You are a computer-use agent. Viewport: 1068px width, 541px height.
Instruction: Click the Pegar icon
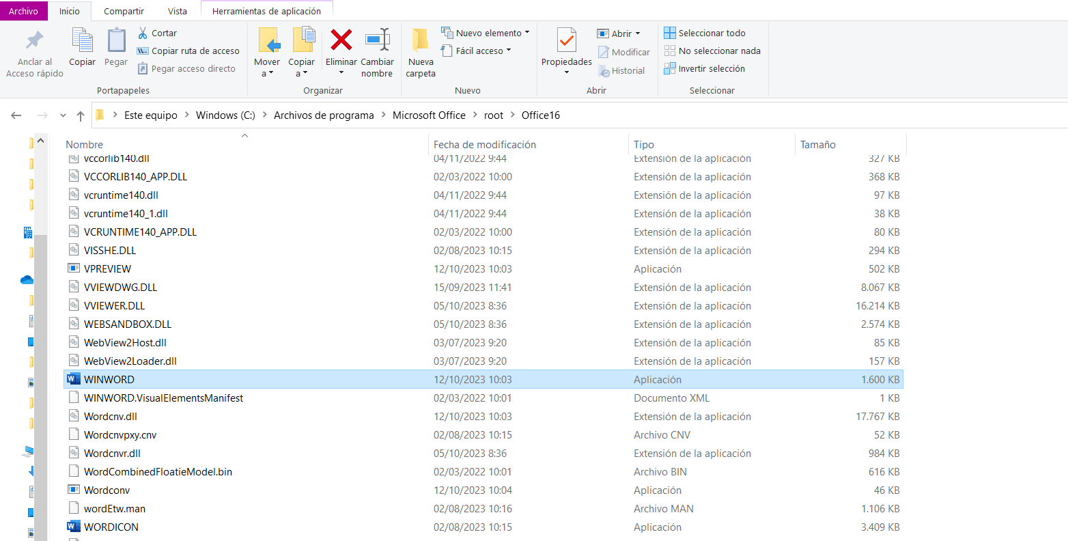coord(116,40)
